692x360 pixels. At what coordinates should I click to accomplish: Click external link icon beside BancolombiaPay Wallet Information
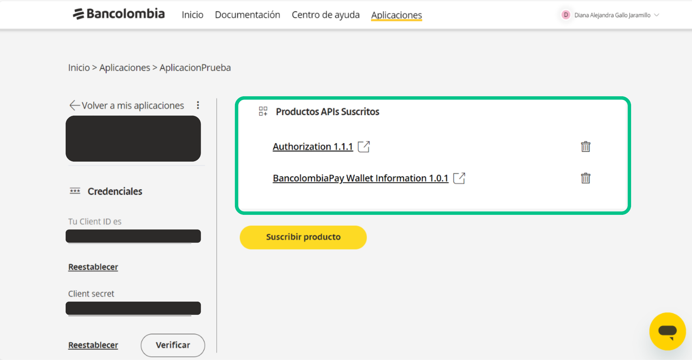[459, 178]
